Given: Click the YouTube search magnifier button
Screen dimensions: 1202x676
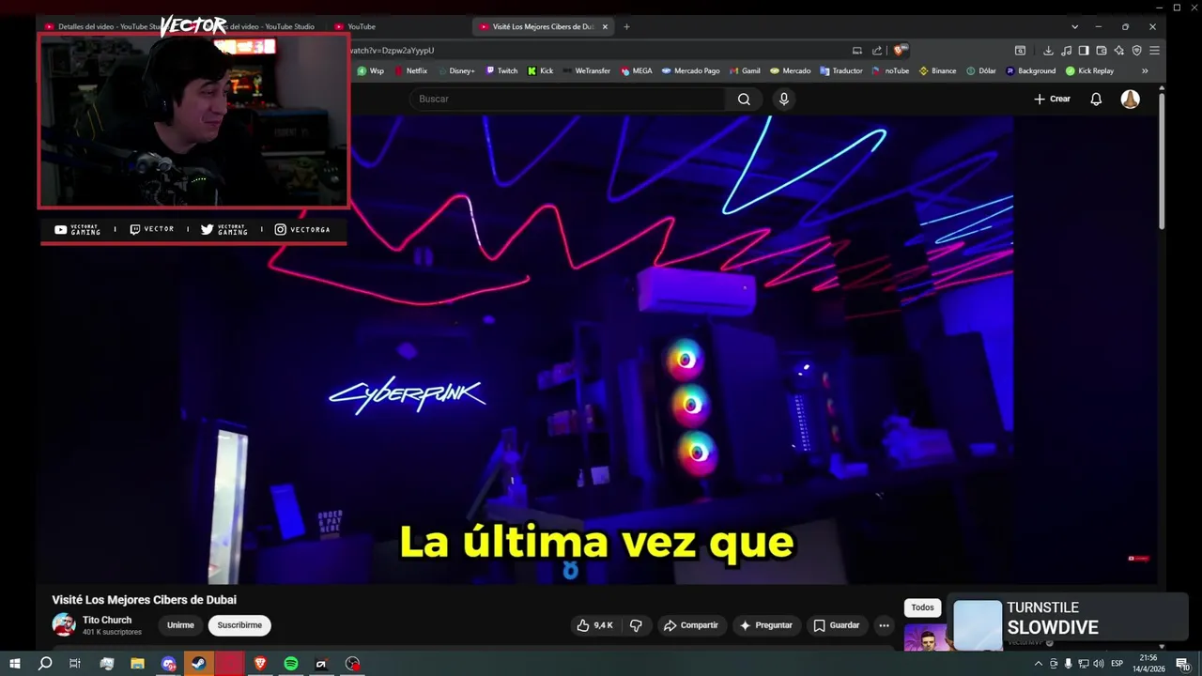Looking at the screenshot, I should [x=744, y=99].
